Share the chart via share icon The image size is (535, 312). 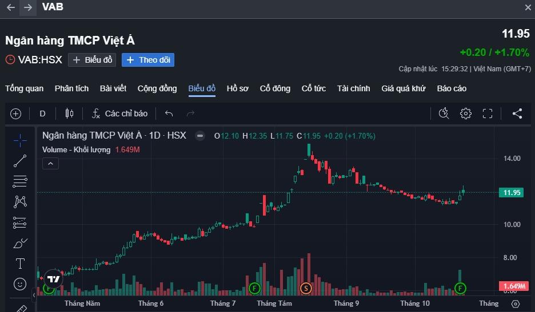(x=517, y=114)
